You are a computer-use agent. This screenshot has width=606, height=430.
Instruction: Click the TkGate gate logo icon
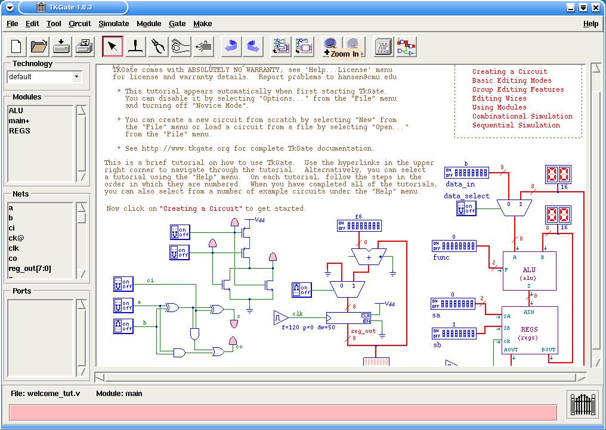click(x=583, y=404)
